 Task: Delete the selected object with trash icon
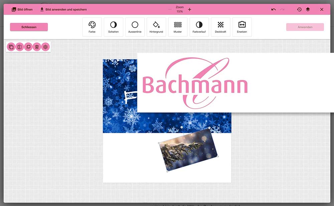(x=37, y=47)
